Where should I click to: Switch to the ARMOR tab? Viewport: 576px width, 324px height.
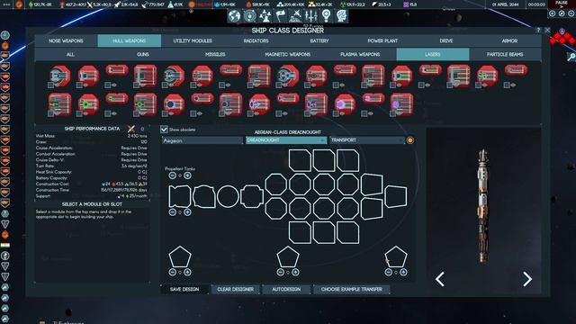tap(509, 40)
